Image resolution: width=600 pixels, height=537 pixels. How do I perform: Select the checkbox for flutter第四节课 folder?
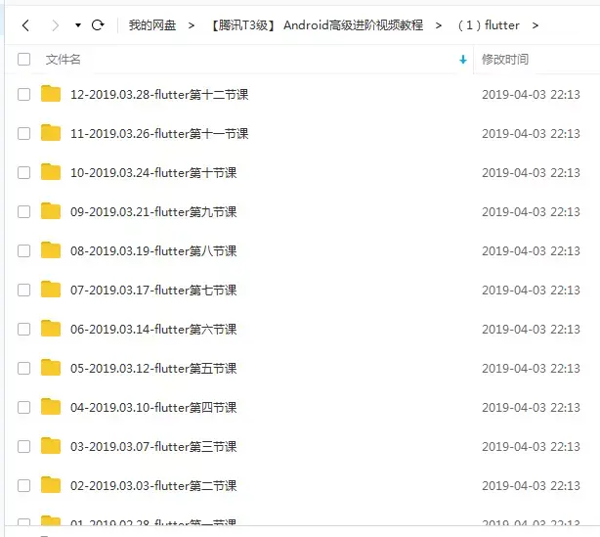pyautogui.click(x=23, y=407)
